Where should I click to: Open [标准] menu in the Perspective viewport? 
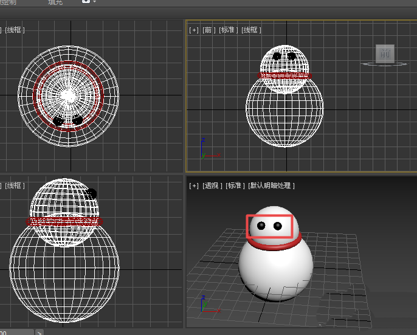click(235, 185)
